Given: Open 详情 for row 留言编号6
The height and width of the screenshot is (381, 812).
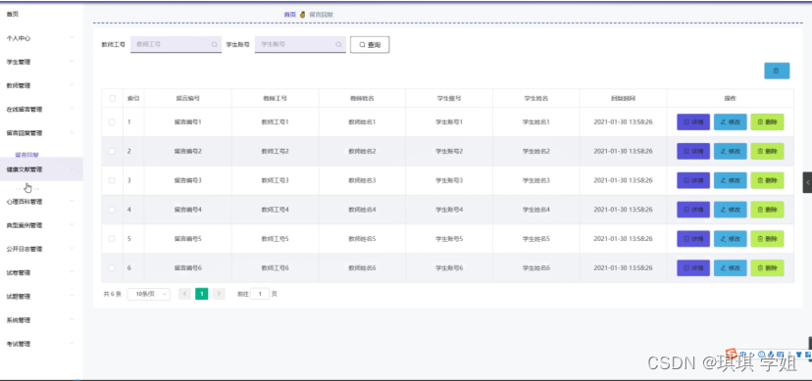Looking at the screenshot, I should (x=693, y=267).
